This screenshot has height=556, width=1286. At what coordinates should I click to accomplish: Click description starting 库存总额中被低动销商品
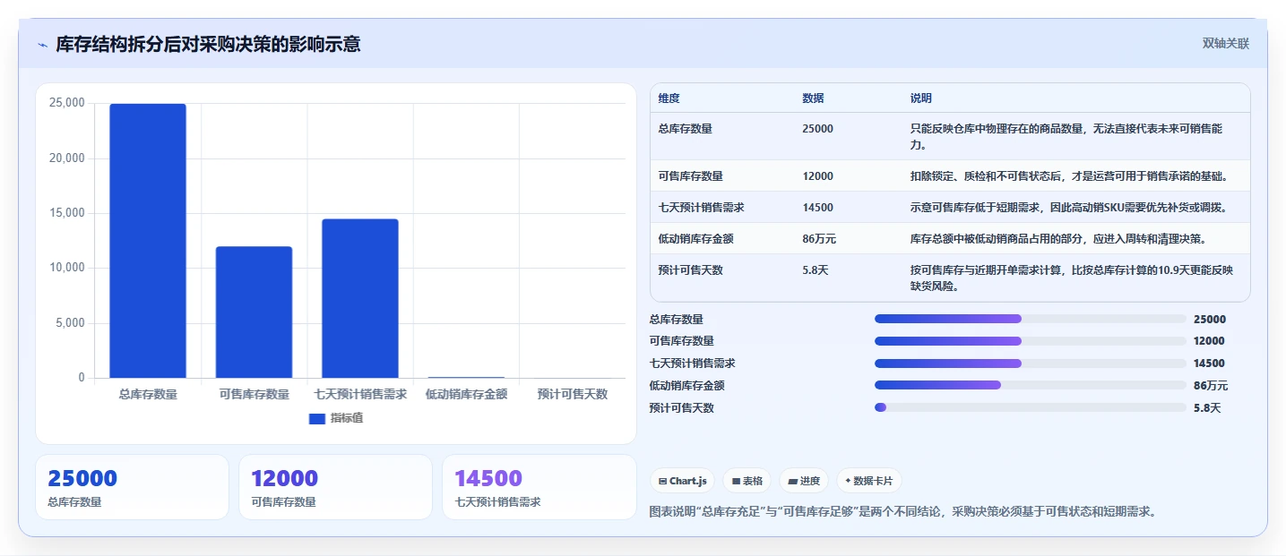[1057, 239]
